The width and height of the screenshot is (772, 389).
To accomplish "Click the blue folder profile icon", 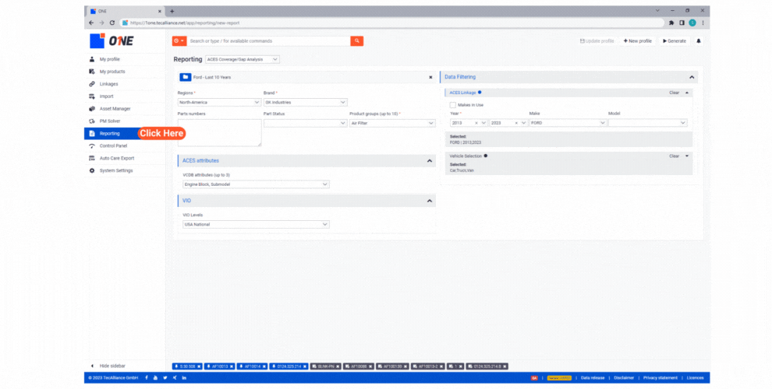I will (186, 77).
